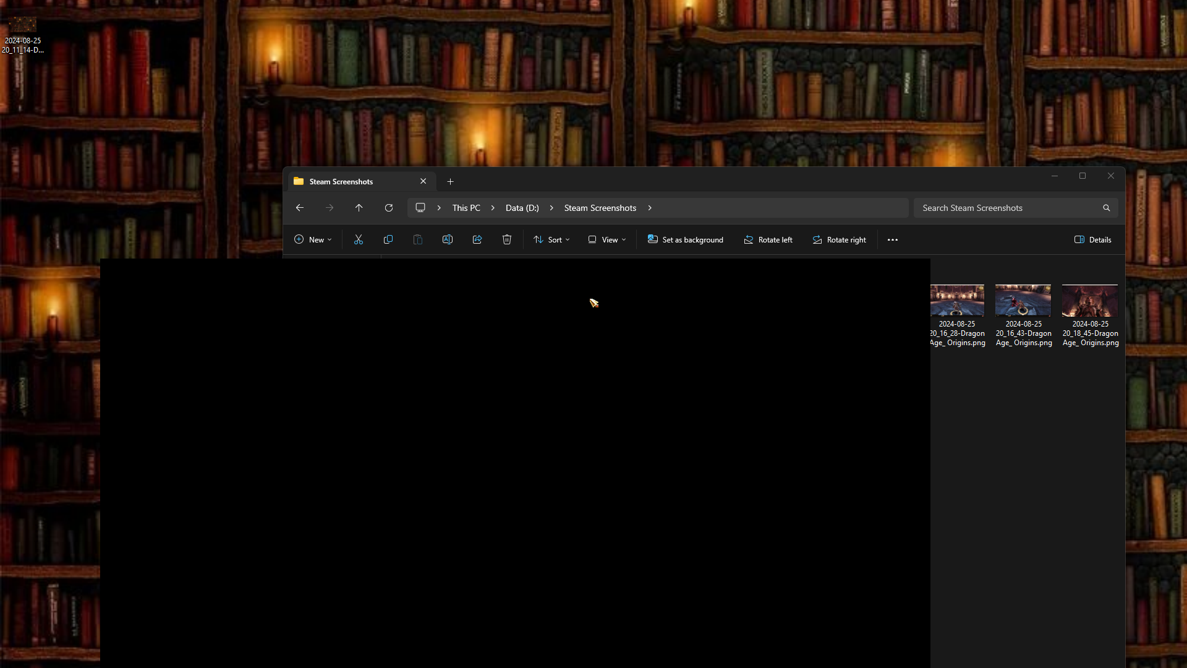Click the Delete trash icon
The image size is (1187, 668).
coord(507,239)
